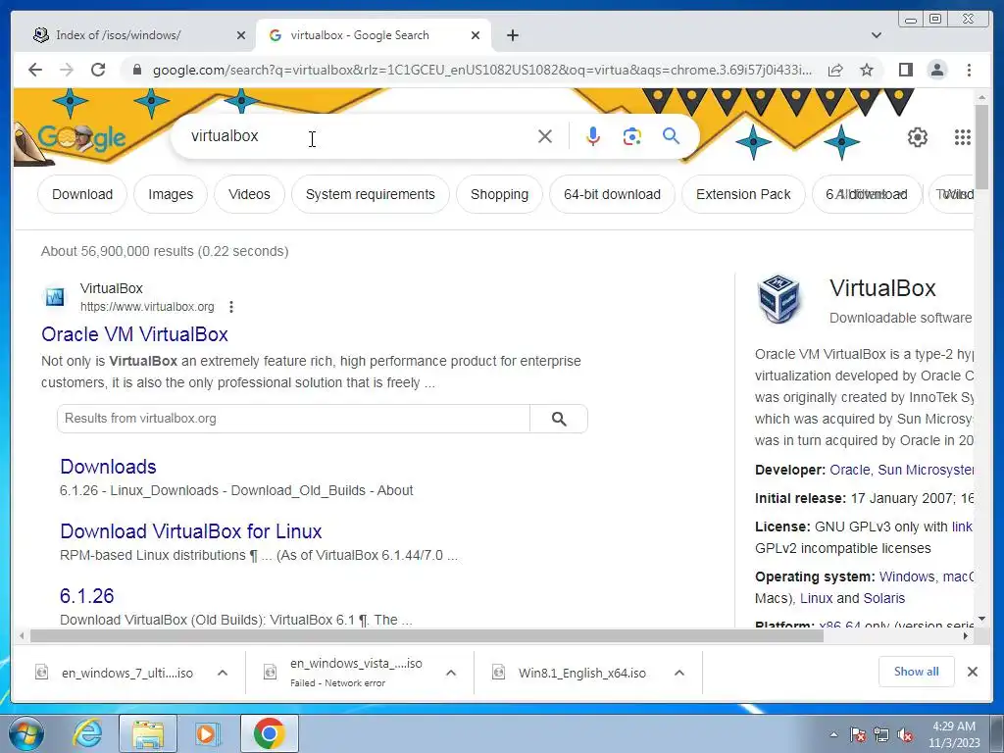Expand options for Win8.1_English_x64.iso download

click(x=679, y=673)
